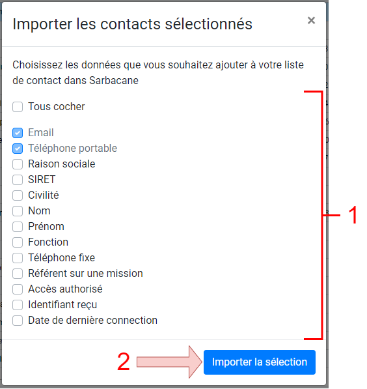Tick the Téléphone fixe checkbox
This screenshot has height=389, width=367.
18,258
